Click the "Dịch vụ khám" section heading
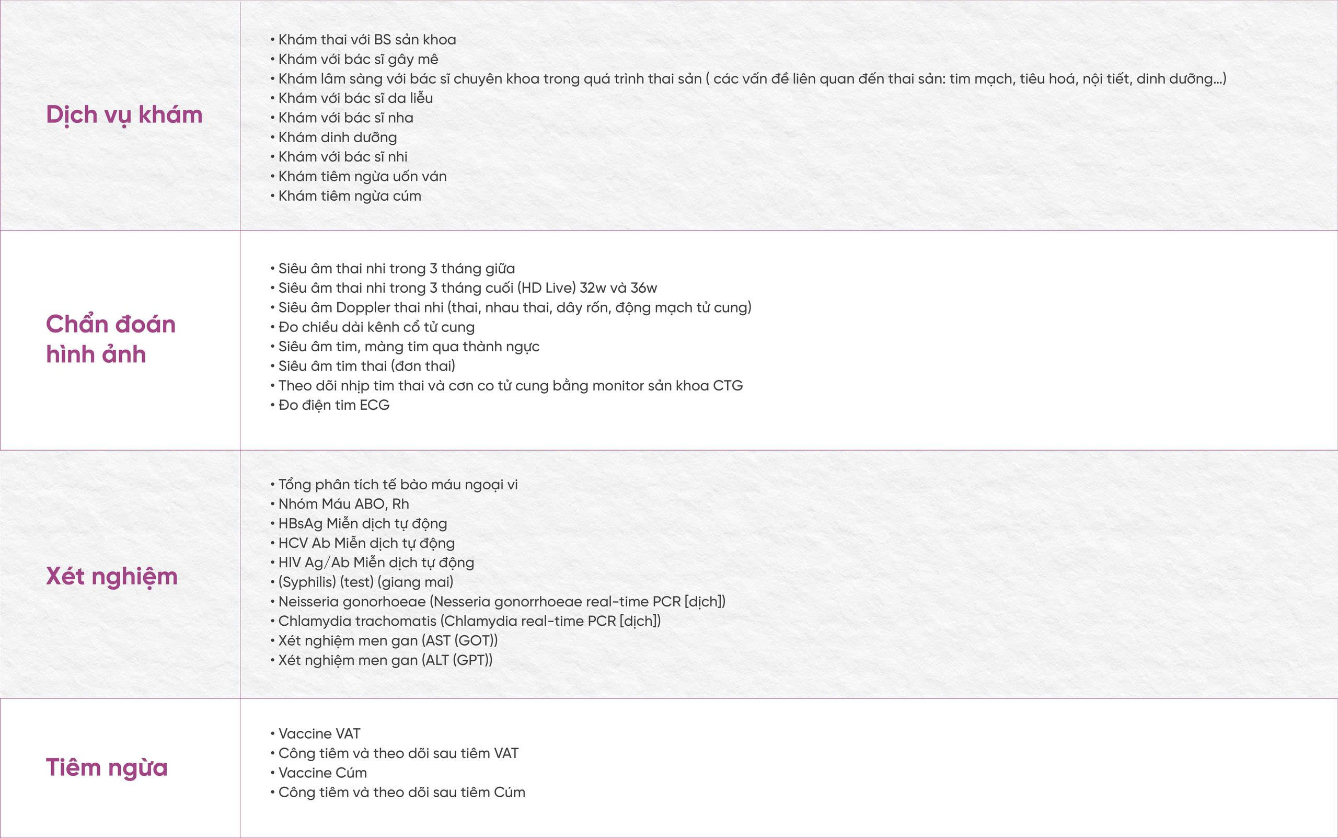This screenshot has height=838, width=1338. click(x=124, y=114)
